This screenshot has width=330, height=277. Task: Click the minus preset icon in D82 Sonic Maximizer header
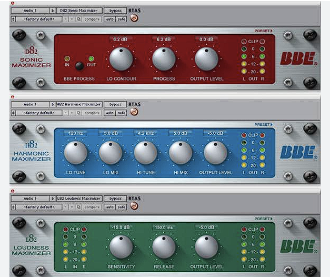pyautogui.click(x=66, y=19)
